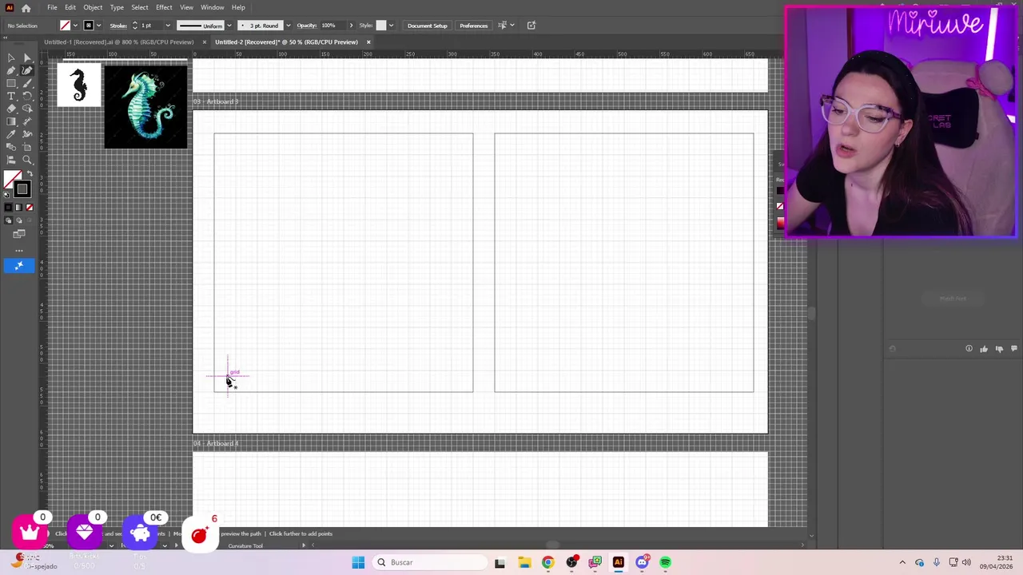Open the 3 pt. Round brush dropdown
Screen dimensions: 1023x575
(288, 26)
